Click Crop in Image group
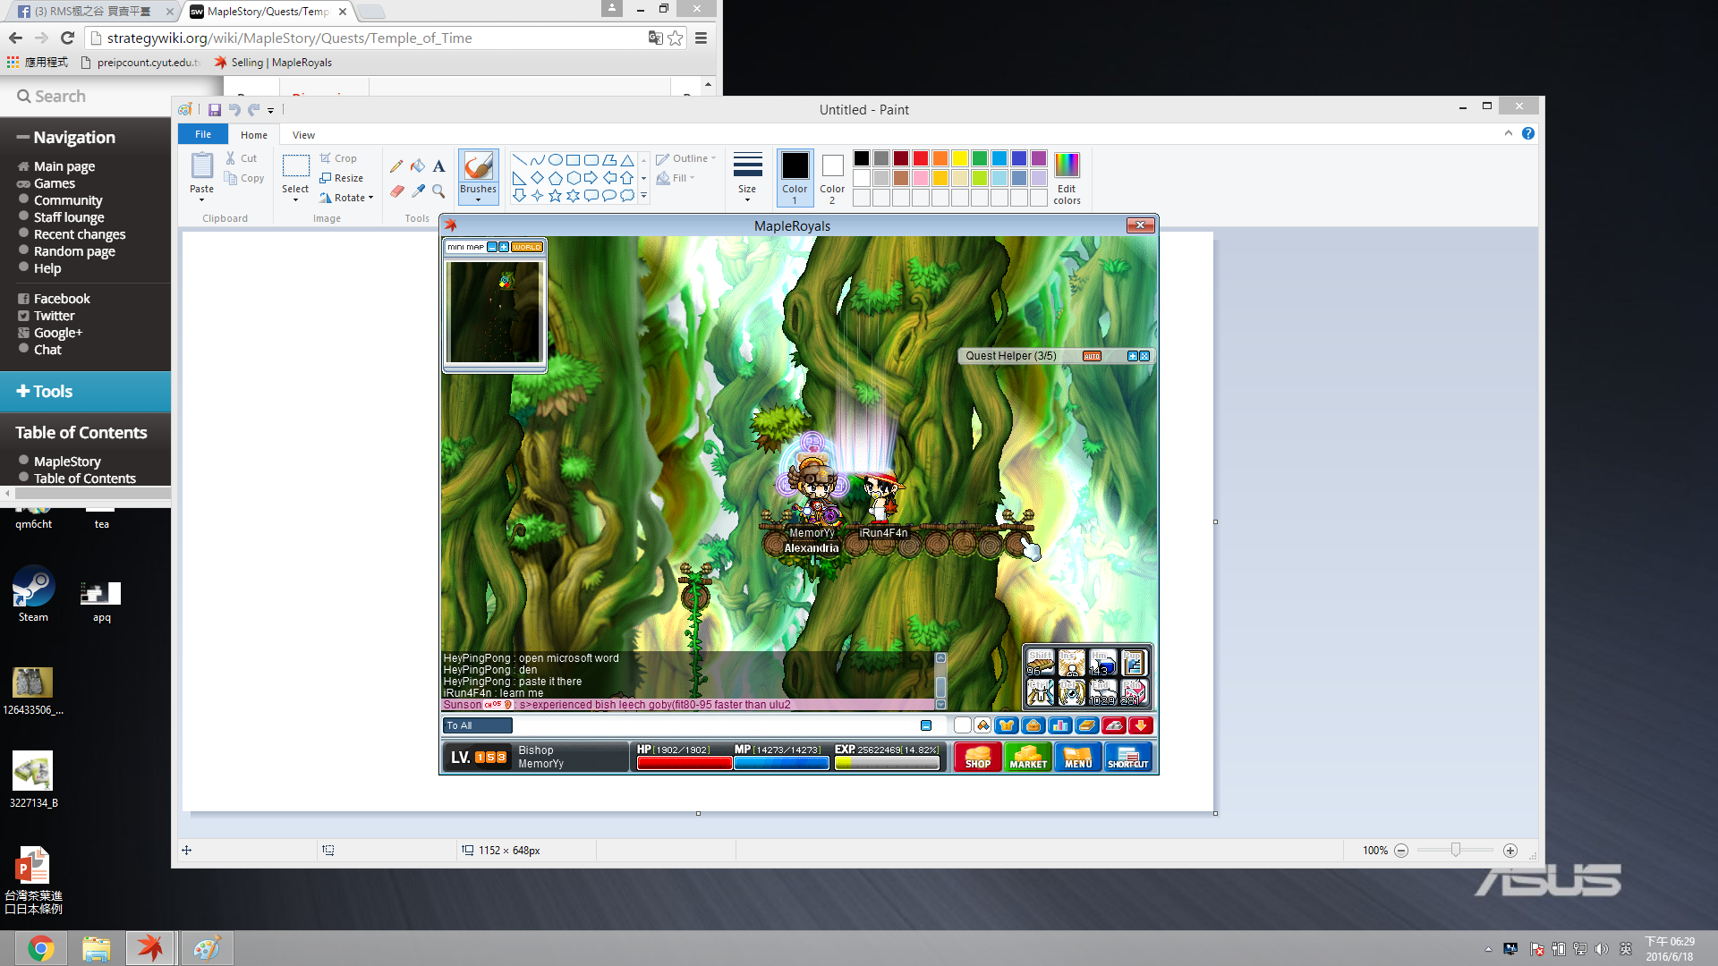The width and height of the screenshot is (1718, 966). [x=338, y=158]
